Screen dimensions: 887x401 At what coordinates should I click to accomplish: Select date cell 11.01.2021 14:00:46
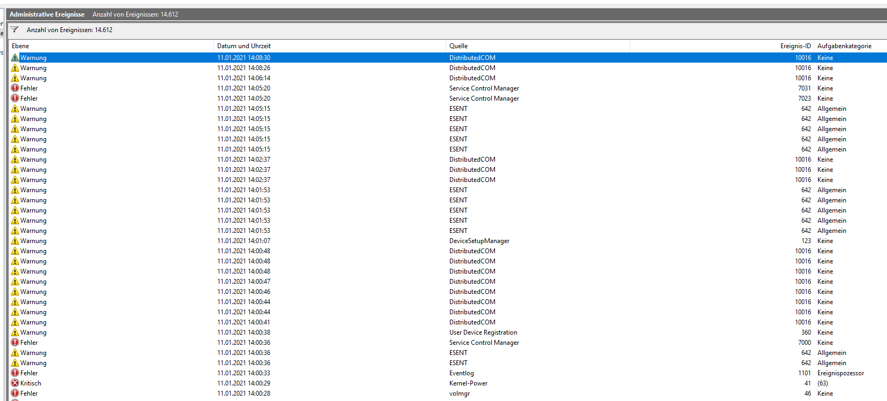(x=243, y=291)
